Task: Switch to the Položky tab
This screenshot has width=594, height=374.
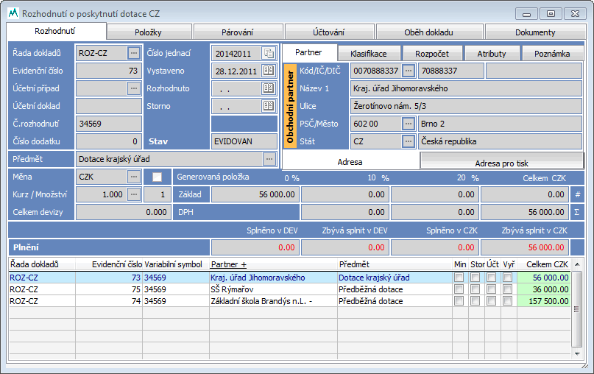Action: coord(153,32)
